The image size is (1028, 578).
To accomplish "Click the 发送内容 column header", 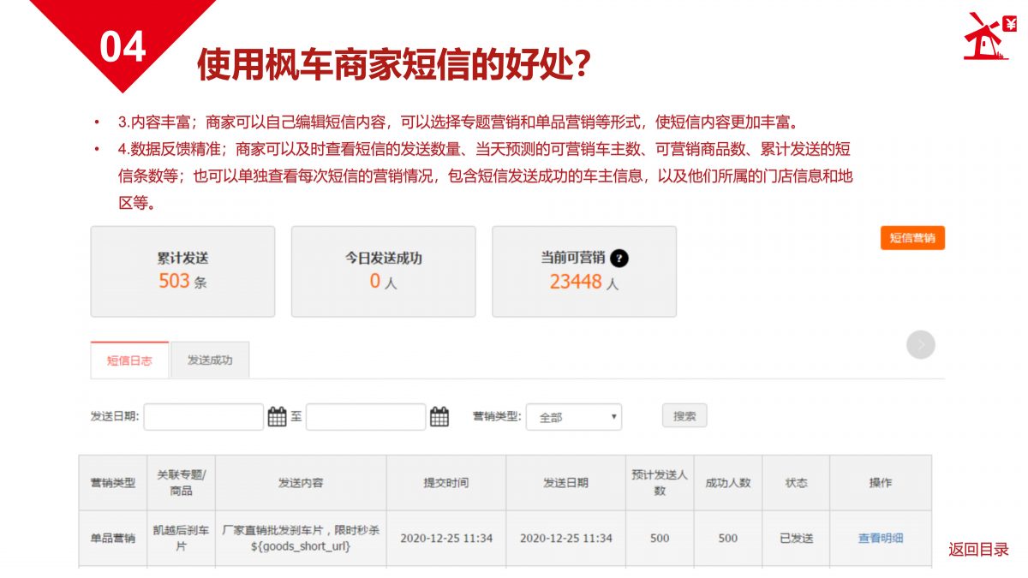I will point(301,483).
